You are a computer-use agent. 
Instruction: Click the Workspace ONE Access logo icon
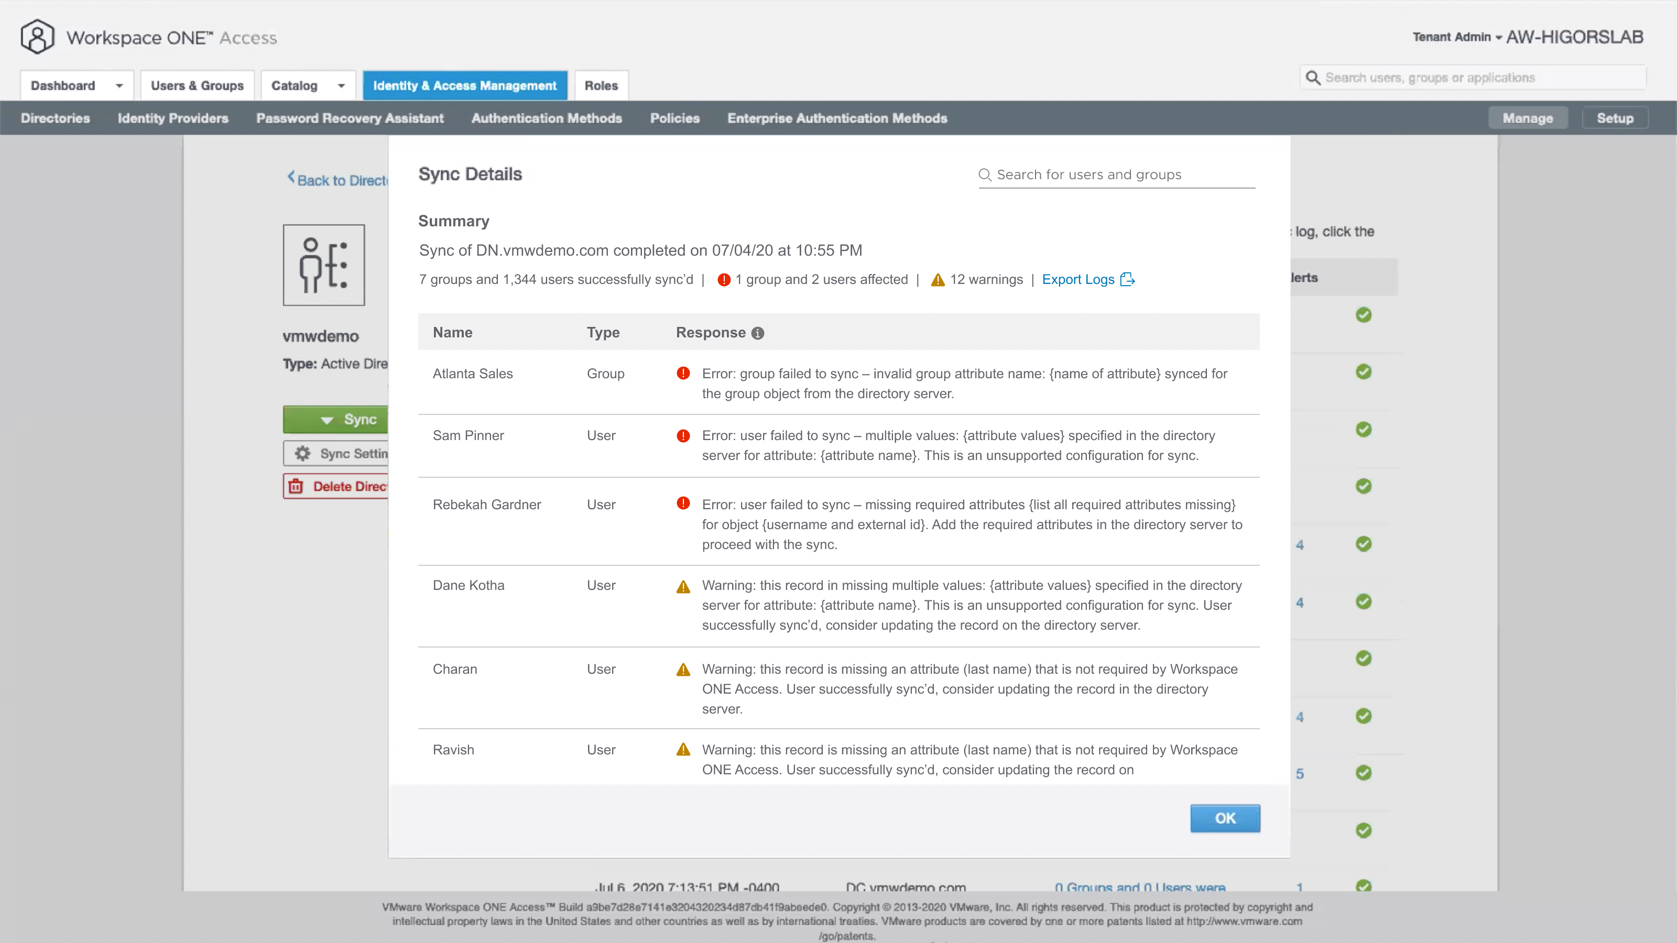[x=37, y=37]
